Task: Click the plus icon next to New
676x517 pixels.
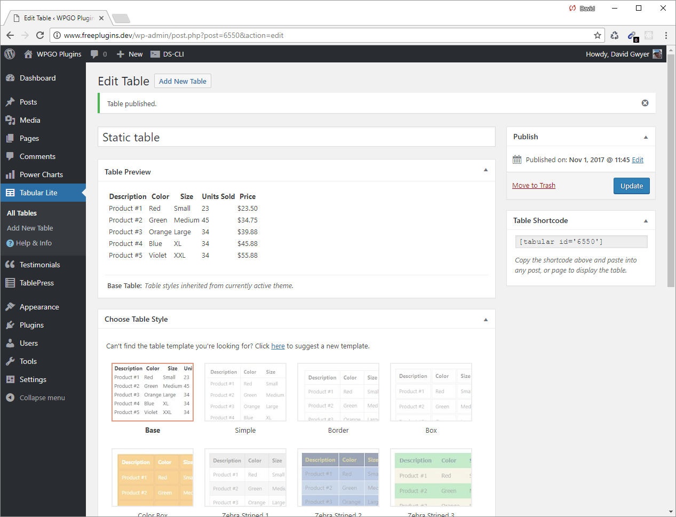Action: pos(121,54)
